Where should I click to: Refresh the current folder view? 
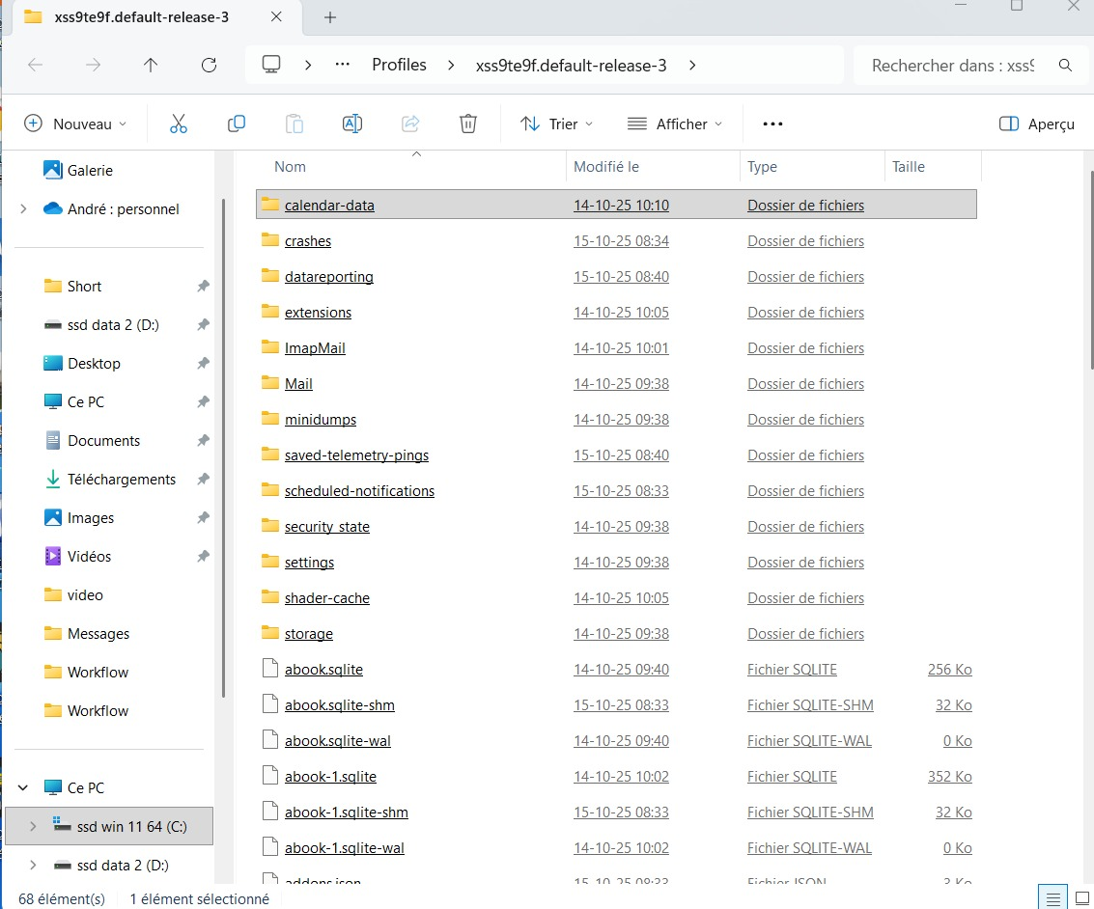pyautogui.click(x=209, y=65)
